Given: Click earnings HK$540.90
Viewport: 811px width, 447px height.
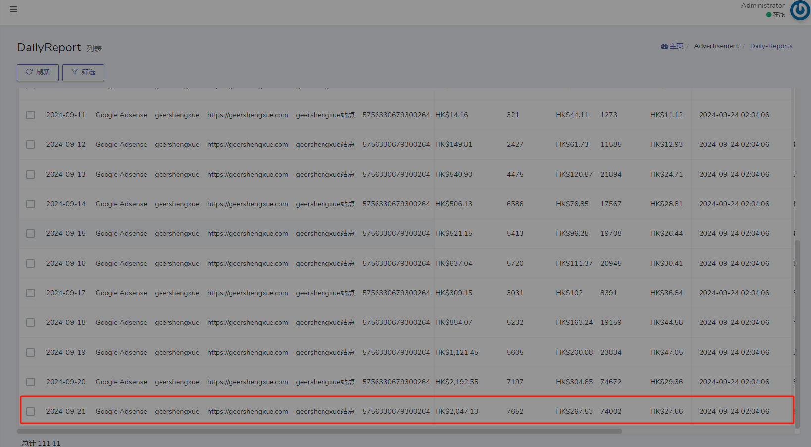Looking at the screenshot, I should pos(454,174).
